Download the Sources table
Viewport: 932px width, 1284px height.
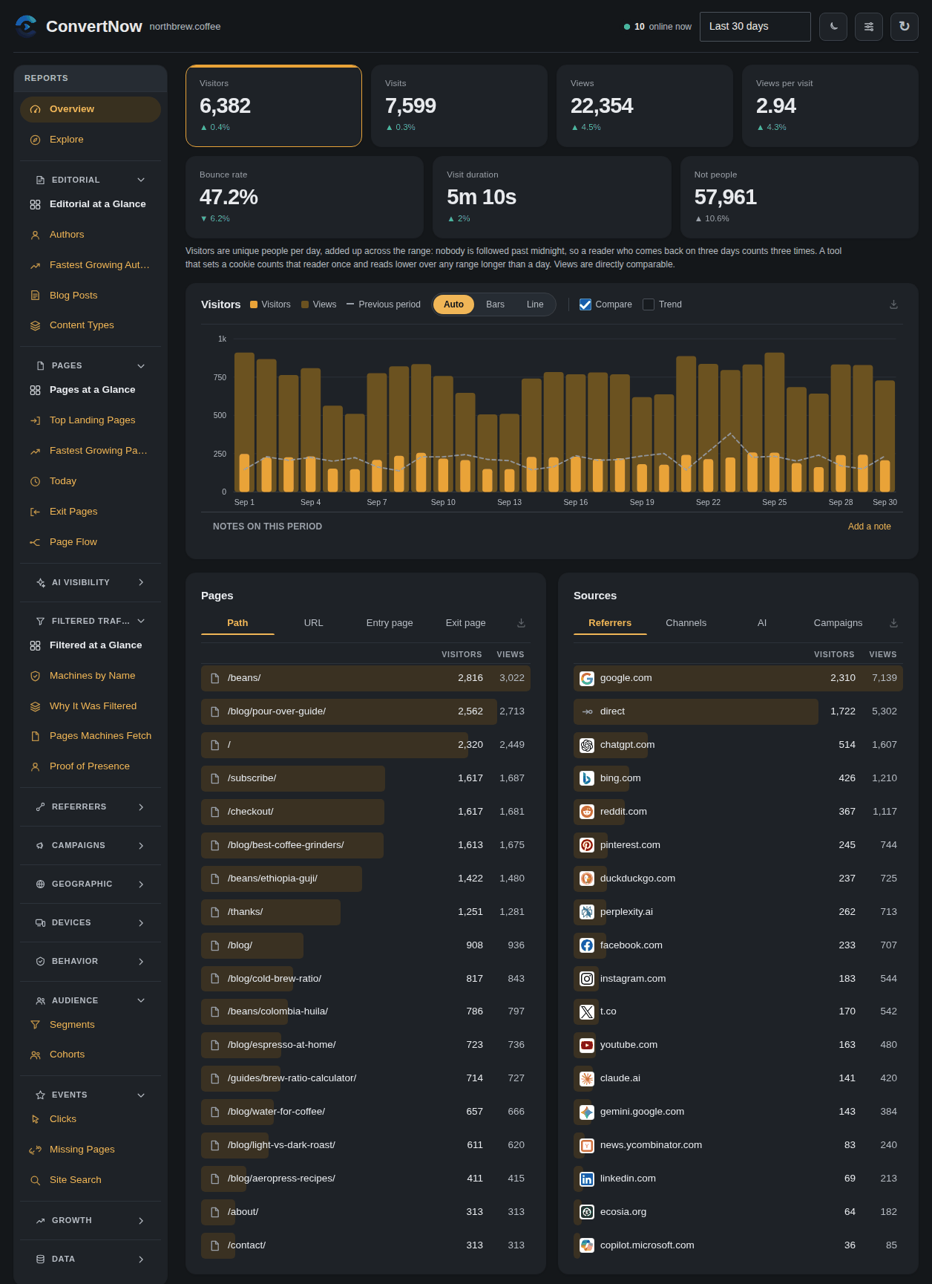click(x=893, y=623)
